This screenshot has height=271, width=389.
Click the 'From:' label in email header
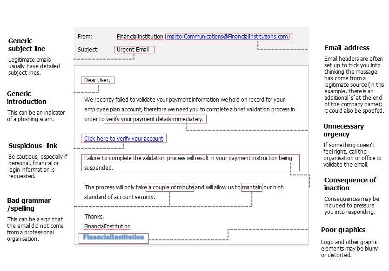85,37
